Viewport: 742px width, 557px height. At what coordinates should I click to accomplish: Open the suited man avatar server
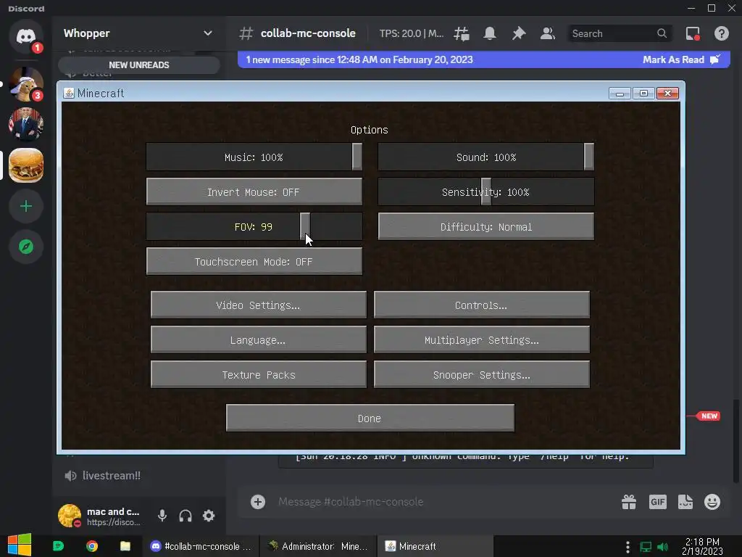26,125
